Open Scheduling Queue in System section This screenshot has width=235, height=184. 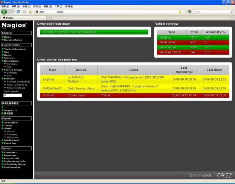click(x=14, y=164)
